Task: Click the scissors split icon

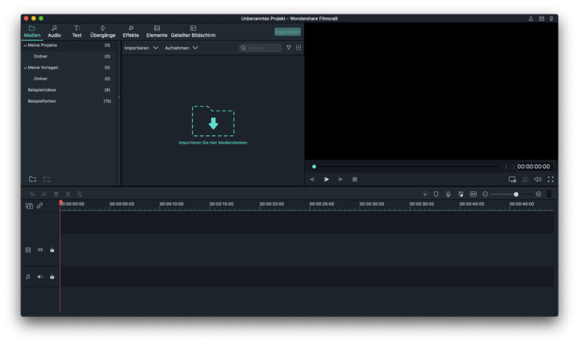Action: click(68, 194)
